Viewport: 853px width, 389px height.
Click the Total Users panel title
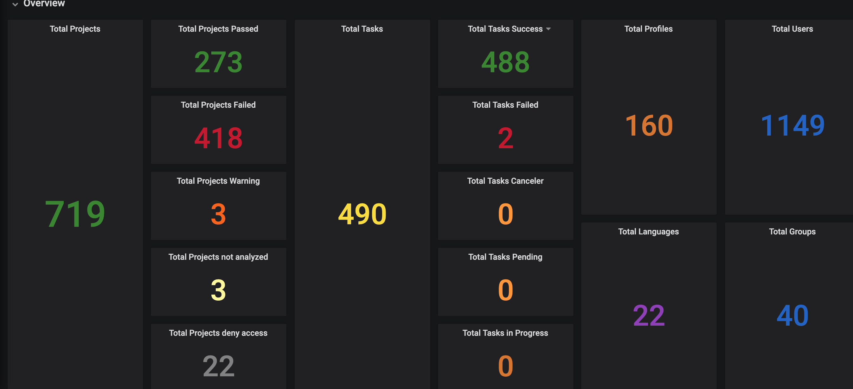[792, 29]
